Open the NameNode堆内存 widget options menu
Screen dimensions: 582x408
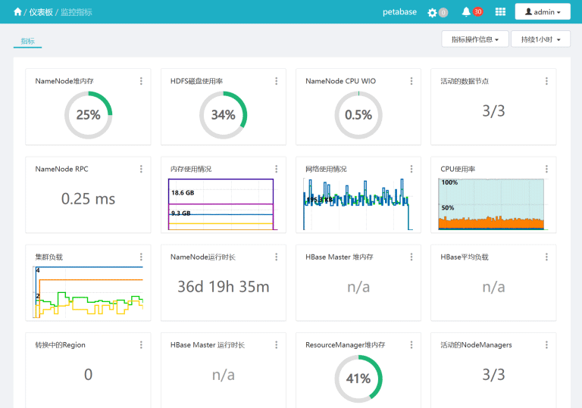(141, 81)
